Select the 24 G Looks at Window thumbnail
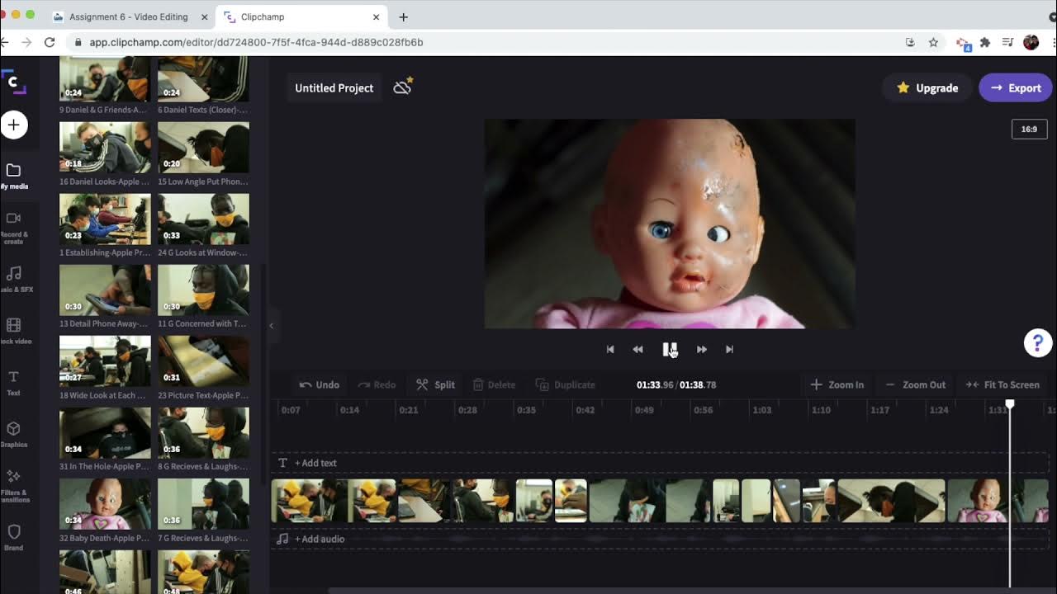 tap(203, 218)
